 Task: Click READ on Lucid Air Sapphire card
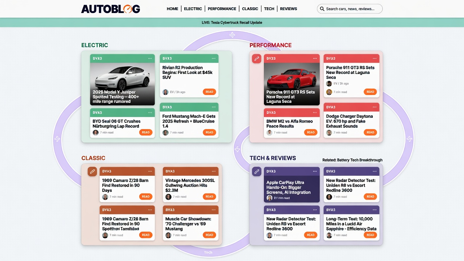tap(370, 235)
